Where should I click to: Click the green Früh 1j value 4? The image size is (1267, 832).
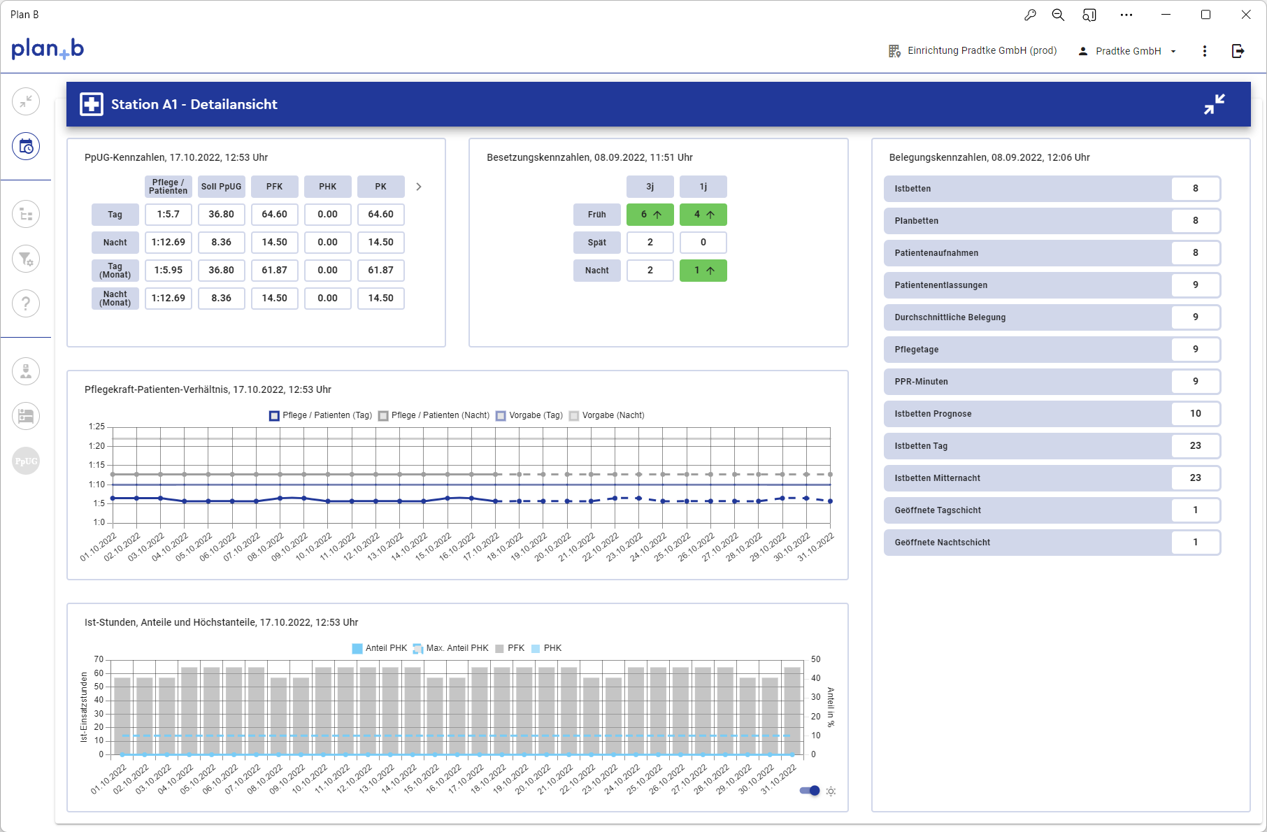(703, 215)
